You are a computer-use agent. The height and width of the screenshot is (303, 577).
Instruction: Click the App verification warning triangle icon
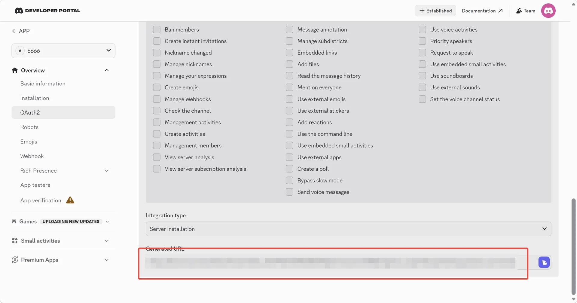[70, 200]
